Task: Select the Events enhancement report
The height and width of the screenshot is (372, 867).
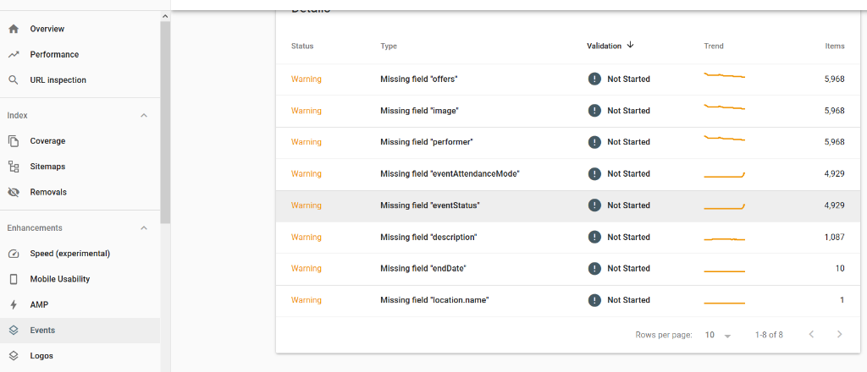Action: 80,330
